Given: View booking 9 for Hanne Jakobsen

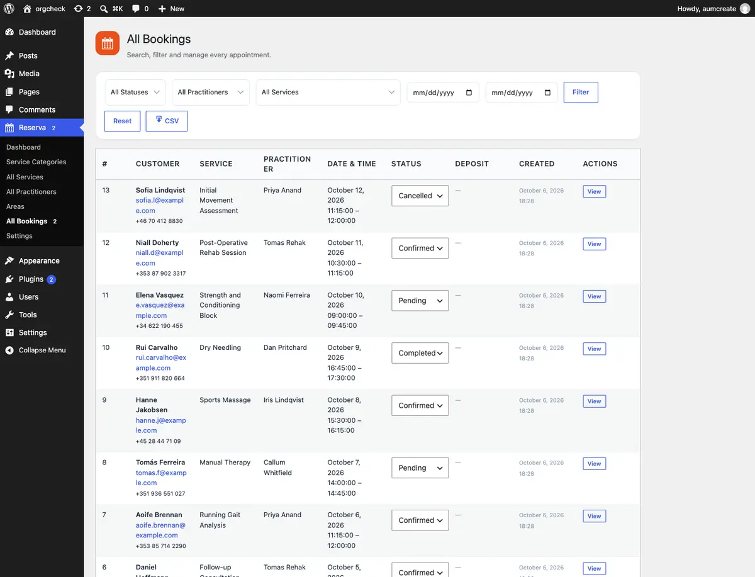Looking at the screenshot, I should click(595, 401).
